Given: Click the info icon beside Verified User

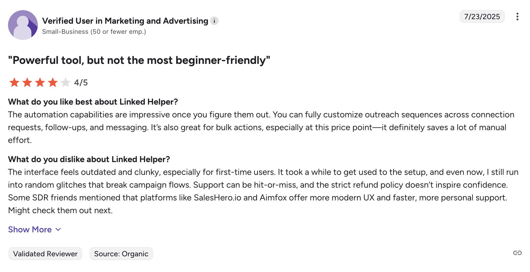Looking at the screenshot, I should pyautogui.click(x=214, y=21).
